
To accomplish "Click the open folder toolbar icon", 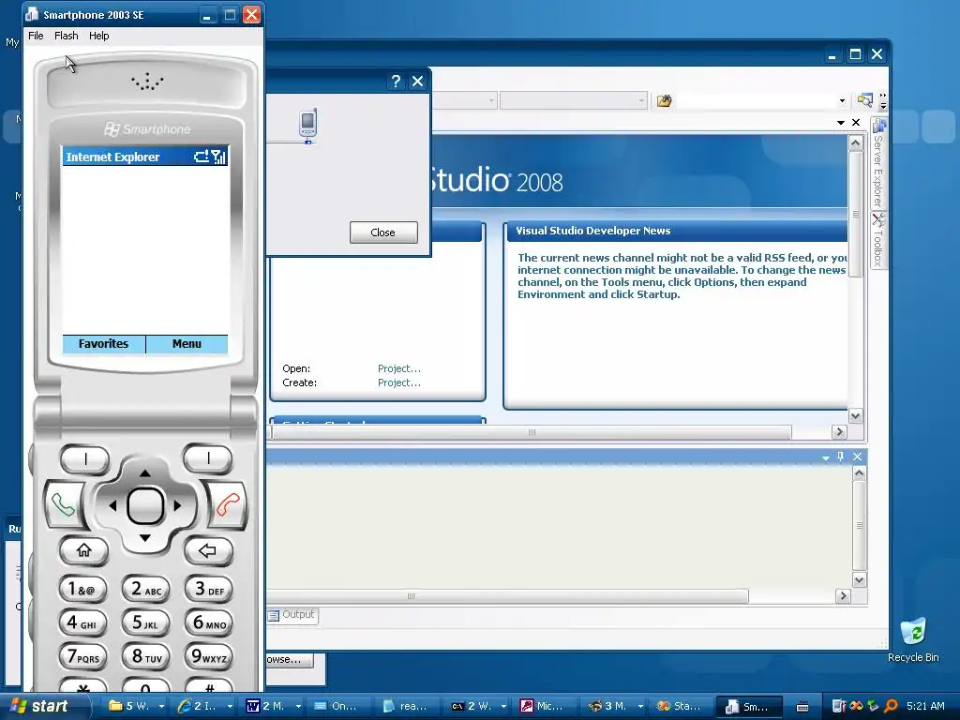I will (665, 100).
